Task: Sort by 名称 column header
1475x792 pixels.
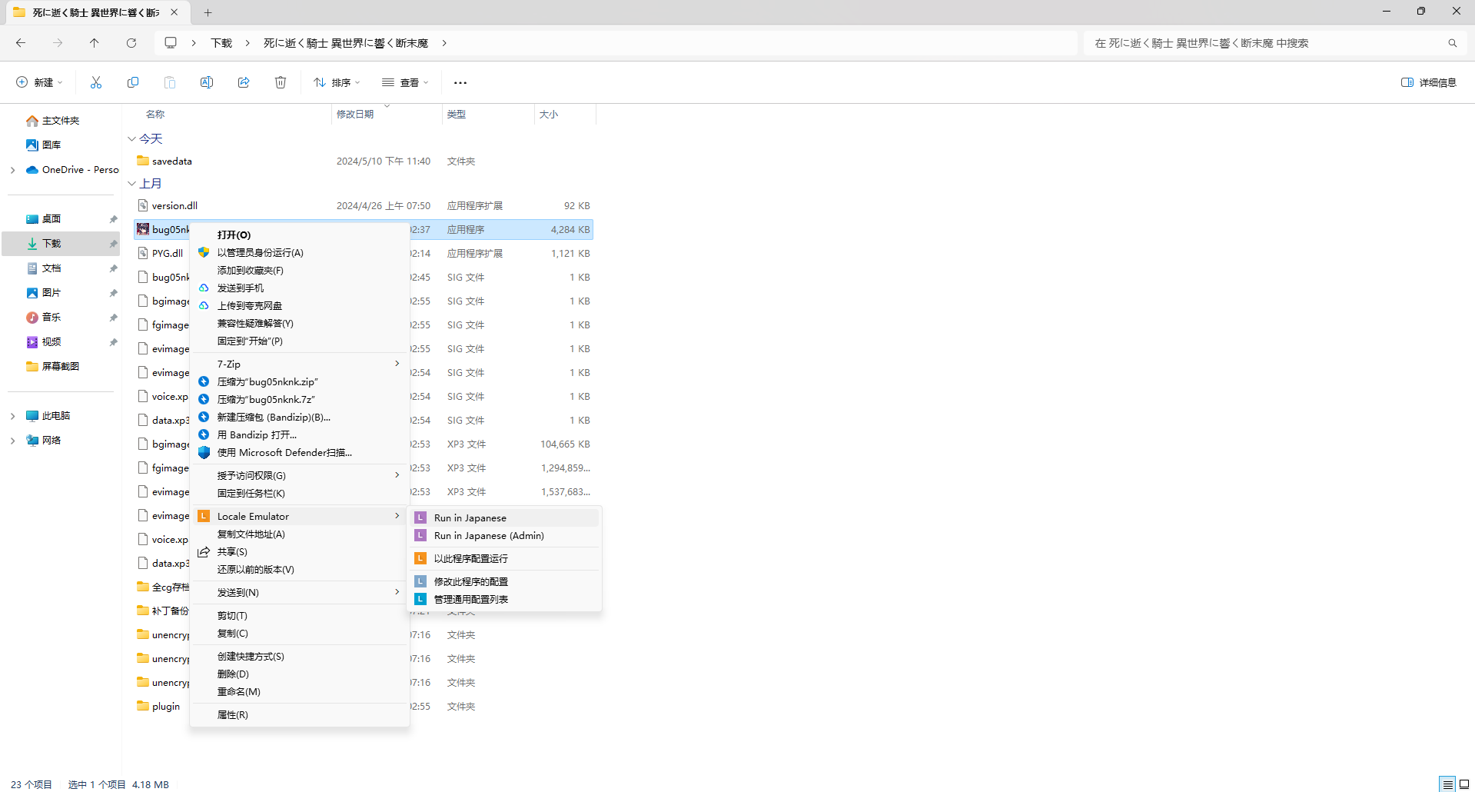Action: click(x=155, y=114)
